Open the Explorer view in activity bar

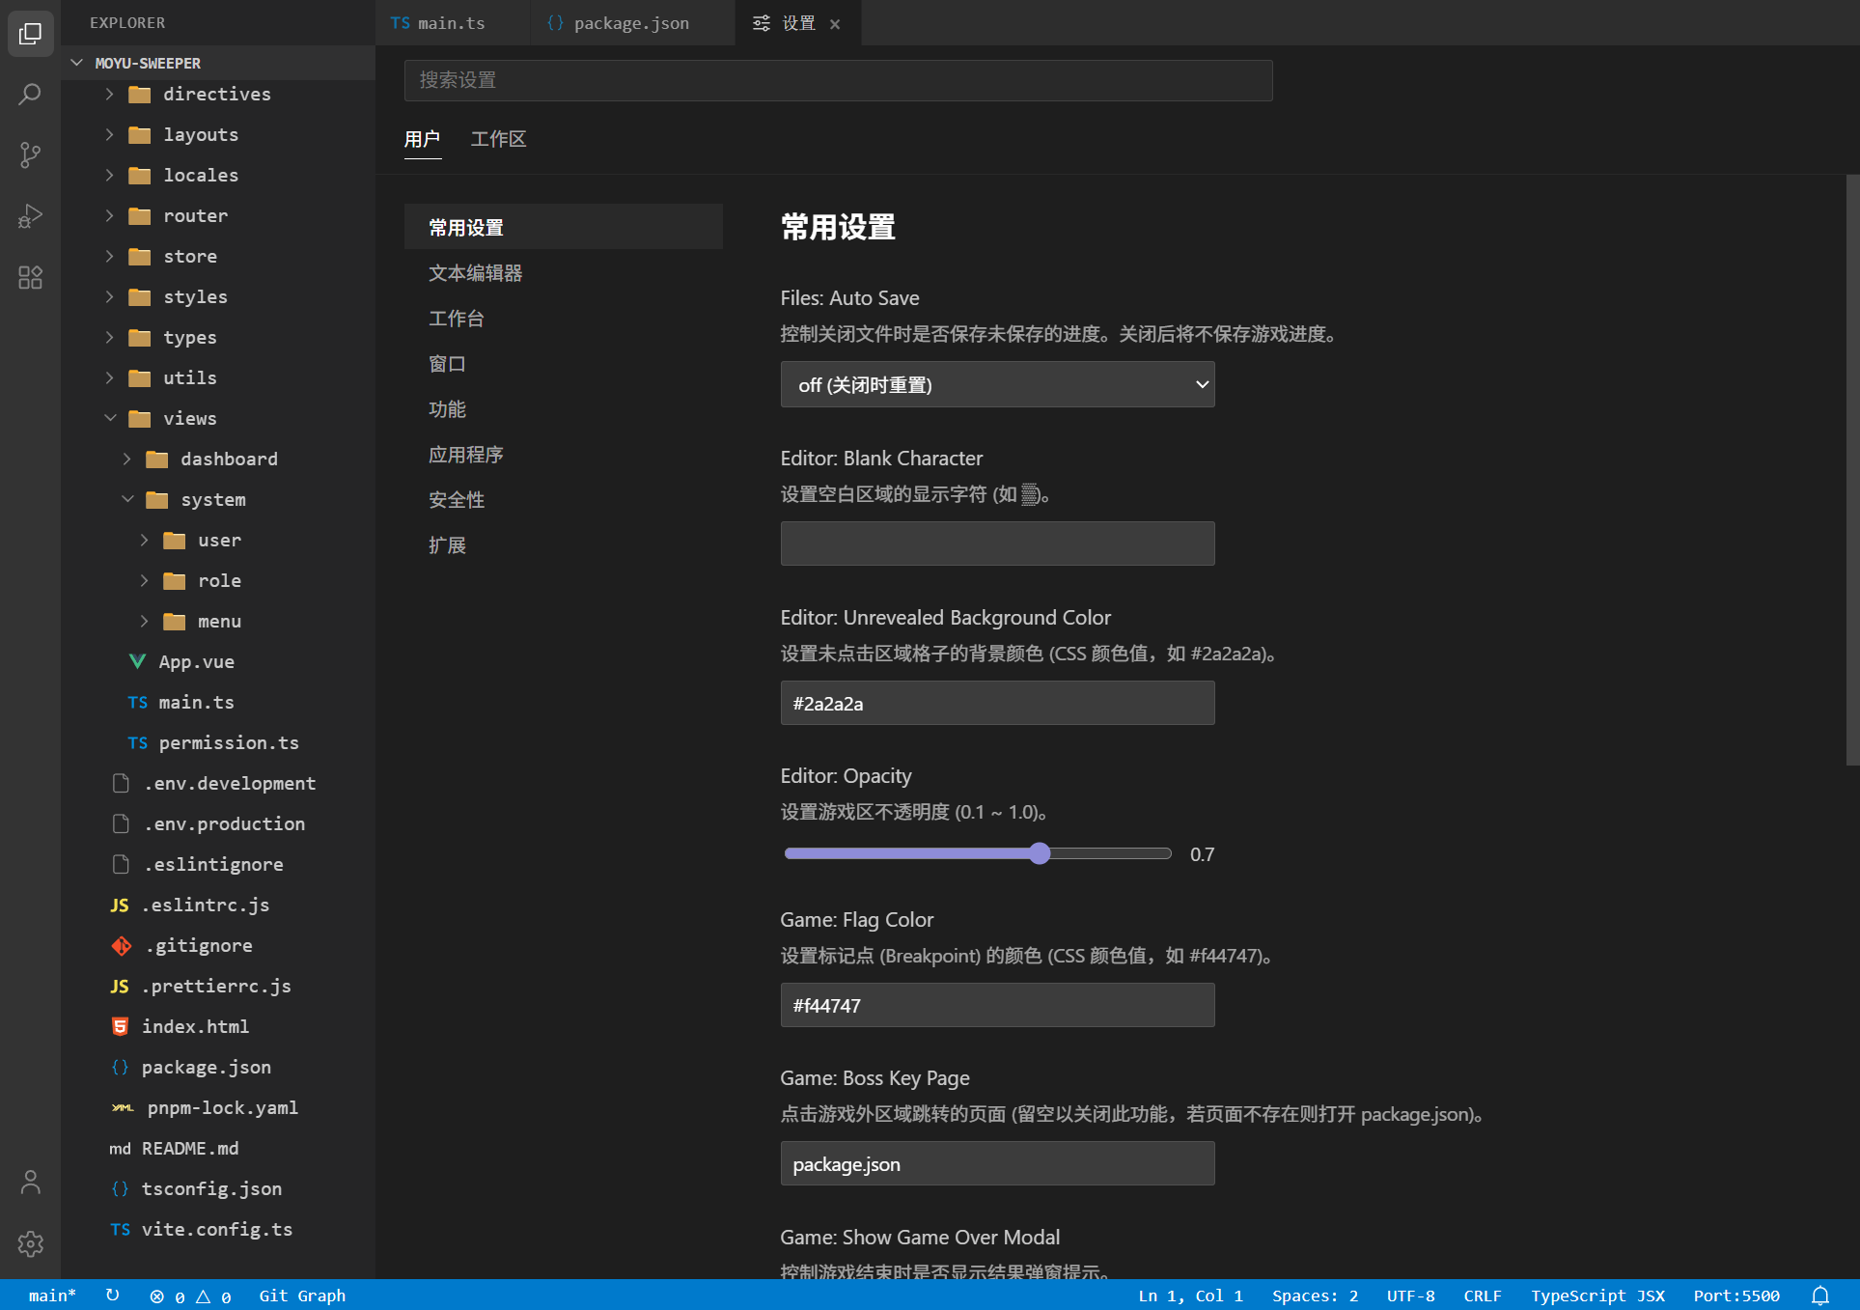click(30, 34)
